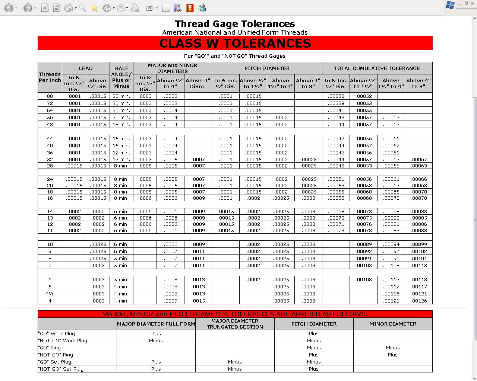Print the page using the printer icon
Image resolution: width=477 pixels, height=381 pixels.
(x=135, y=7)
